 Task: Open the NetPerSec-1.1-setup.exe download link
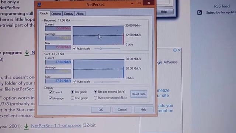56,126
